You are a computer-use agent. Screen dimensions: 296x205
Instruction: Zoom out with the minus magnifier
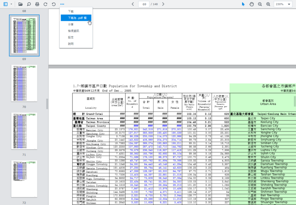click(260, 4)
